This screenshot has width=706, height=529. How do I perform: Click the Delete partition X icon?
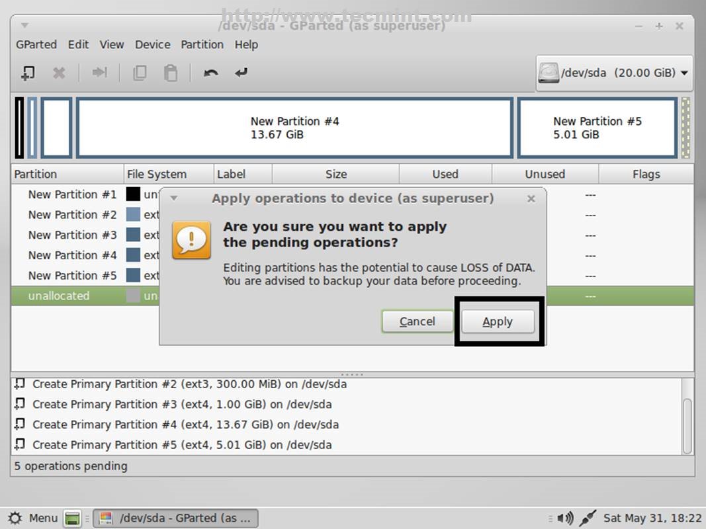(x=58, y=73)
